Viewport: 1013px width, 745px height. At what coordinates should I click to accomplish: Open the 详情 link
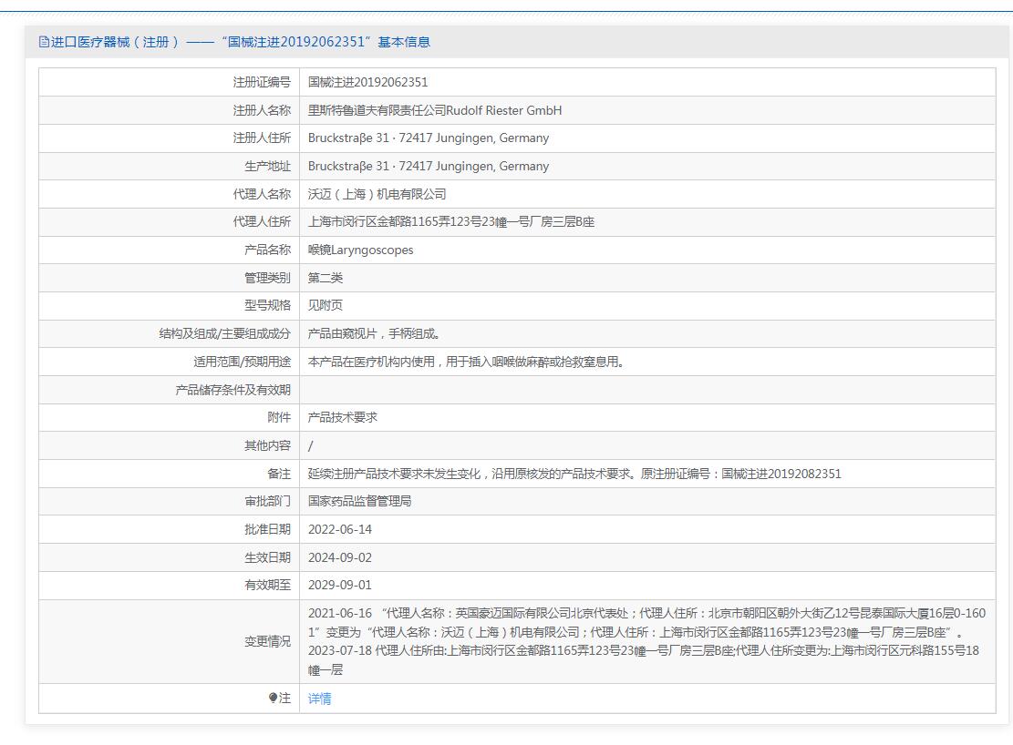click(319, 699)
